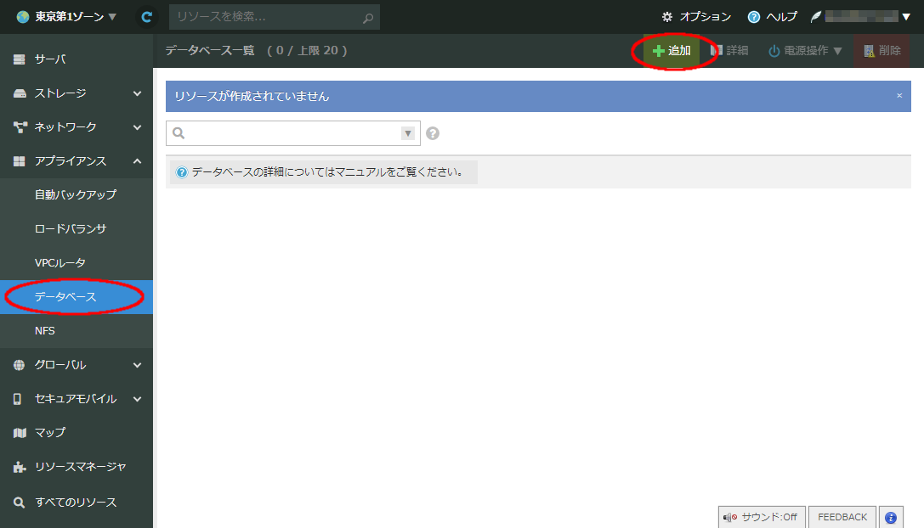Select NFS in appliance submenu
Image resolution: width=924 pixels, height=528 pixels.
[45, 331]
